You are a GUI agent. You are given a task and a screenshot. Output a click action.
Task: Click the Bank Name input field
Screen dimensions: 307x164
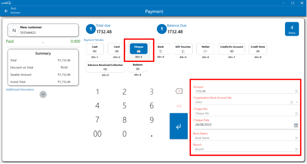(x=244, y=138)
